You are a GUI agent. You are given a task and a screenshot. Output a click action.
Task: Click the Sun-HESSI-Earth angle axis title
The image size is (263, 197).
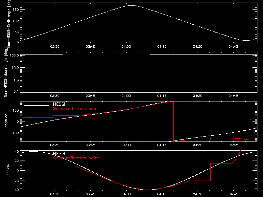click(x=9, y=24)
